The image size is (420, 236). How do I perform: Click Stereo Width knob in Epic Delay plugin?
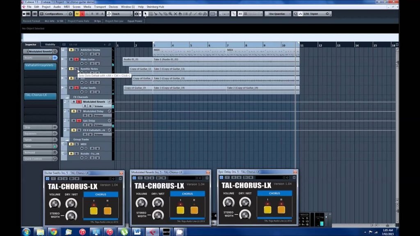(x=245, y=215)
